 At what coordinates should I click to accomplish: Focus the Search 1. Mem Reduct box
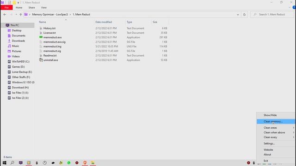[x=272, y=14]
